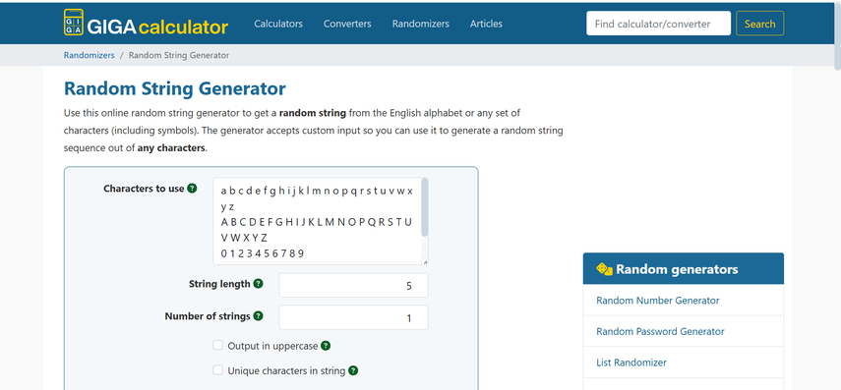Click help icon beside String length
This screenshot has height=390, width=841.
pyautogui.click(x=258, y=283)
